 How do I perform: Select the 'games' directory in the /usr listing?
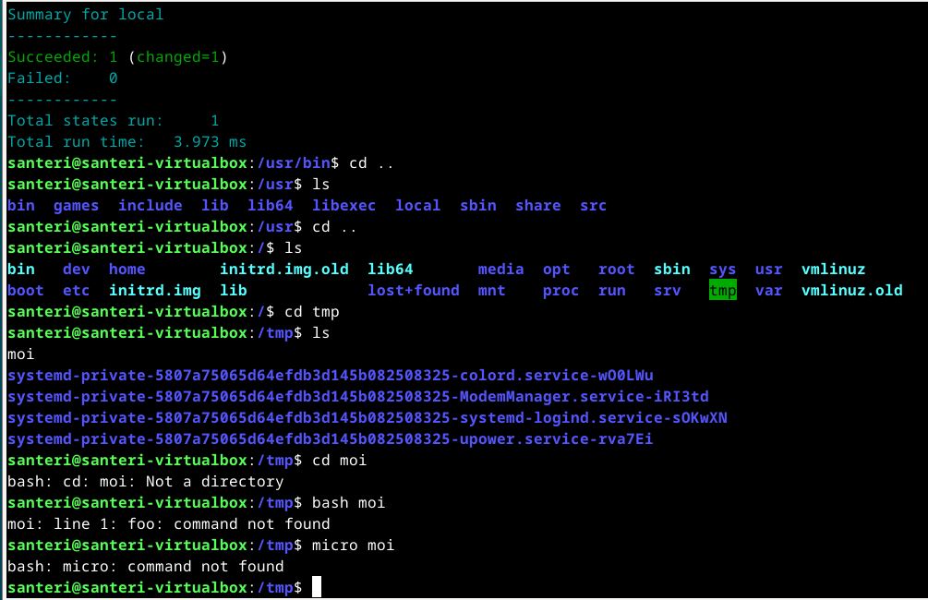(x=76, y=206)
